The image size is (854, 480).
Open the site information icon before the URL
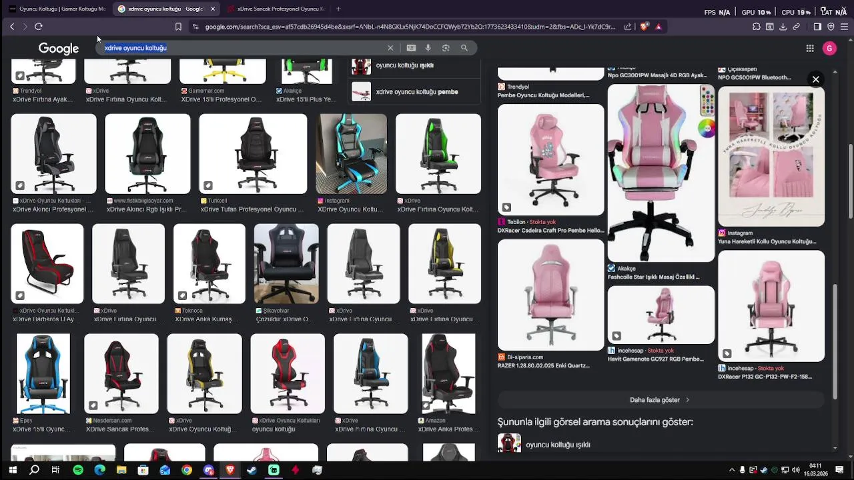(195, 27)
